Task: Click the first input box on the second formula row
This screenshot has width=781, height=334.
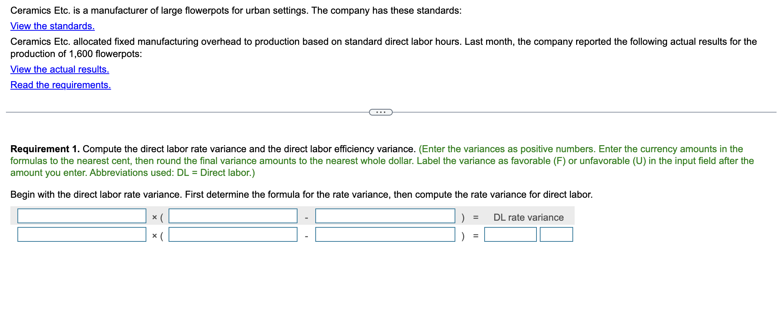Action: (x=82, y=235)
